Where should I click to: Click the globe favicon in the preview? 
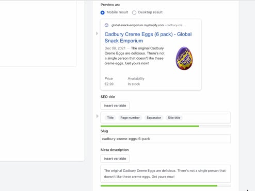pyautogui.click(x=106, y=25)
